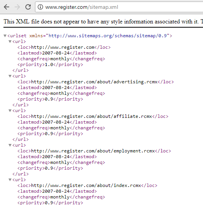
Task: Collapse the url node containing advertising.rcmx
Action: click(x=10, y=76)
